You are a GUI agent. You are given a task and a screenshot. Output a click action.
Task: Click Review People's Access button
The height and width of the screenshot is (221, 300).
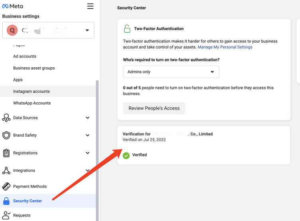tap(154, 108)
